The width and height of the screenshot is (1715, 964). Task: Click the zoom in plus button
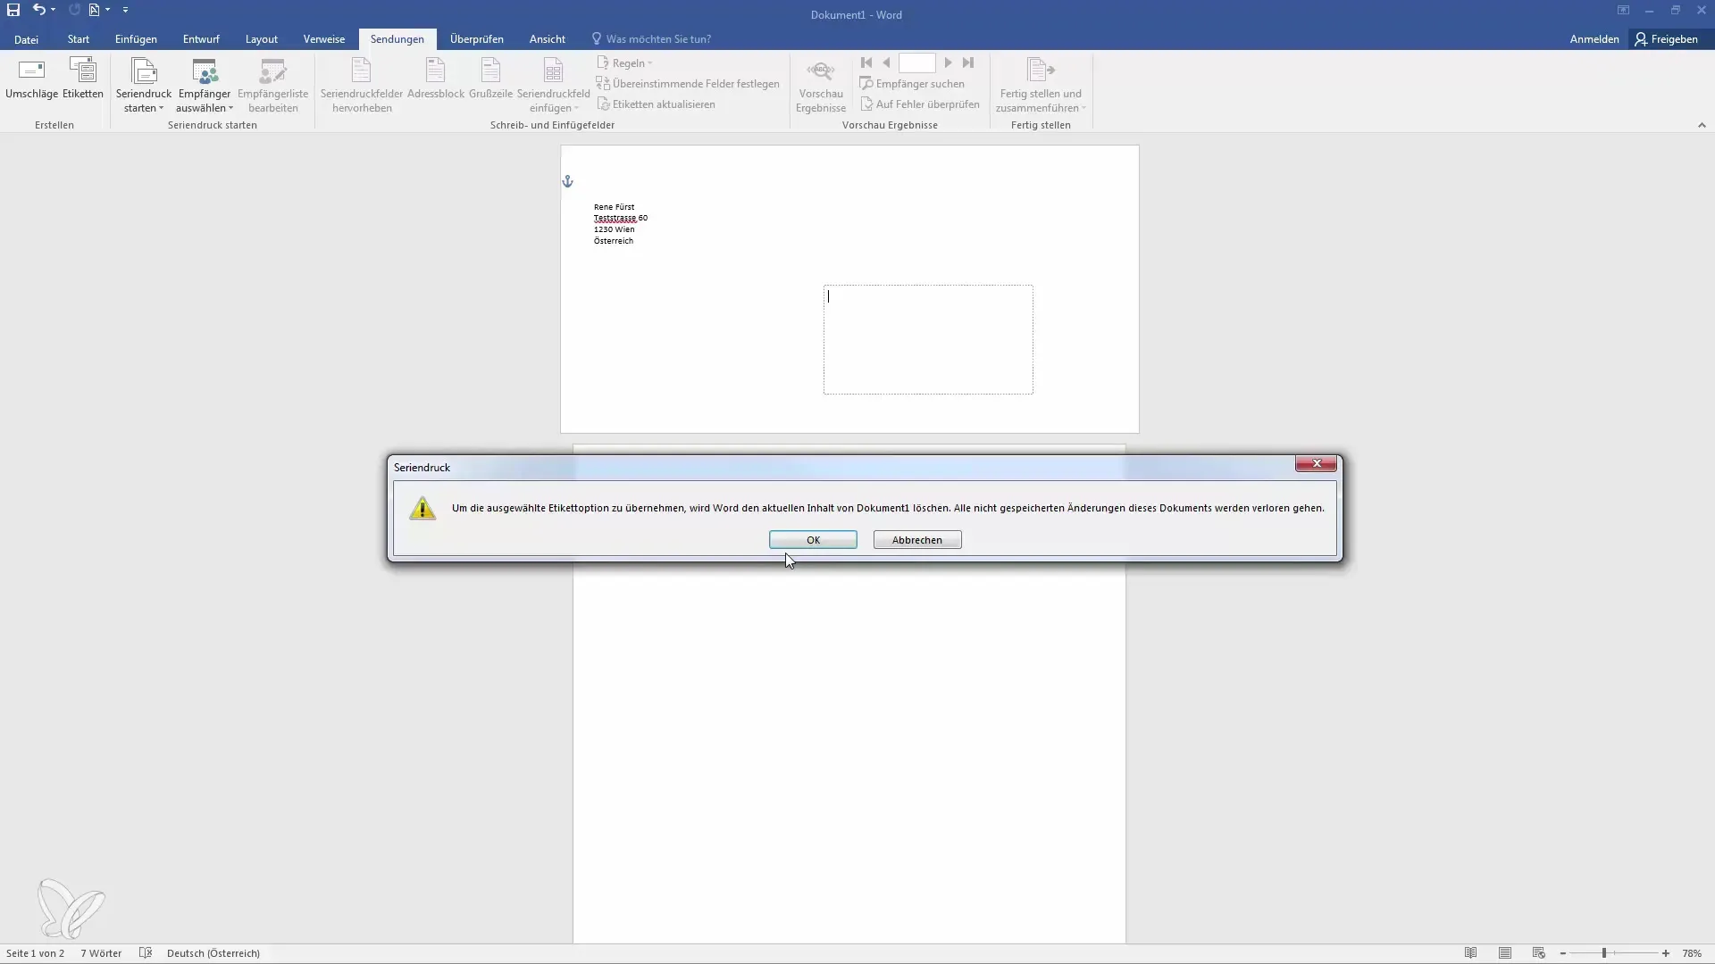click(1665, 953)
